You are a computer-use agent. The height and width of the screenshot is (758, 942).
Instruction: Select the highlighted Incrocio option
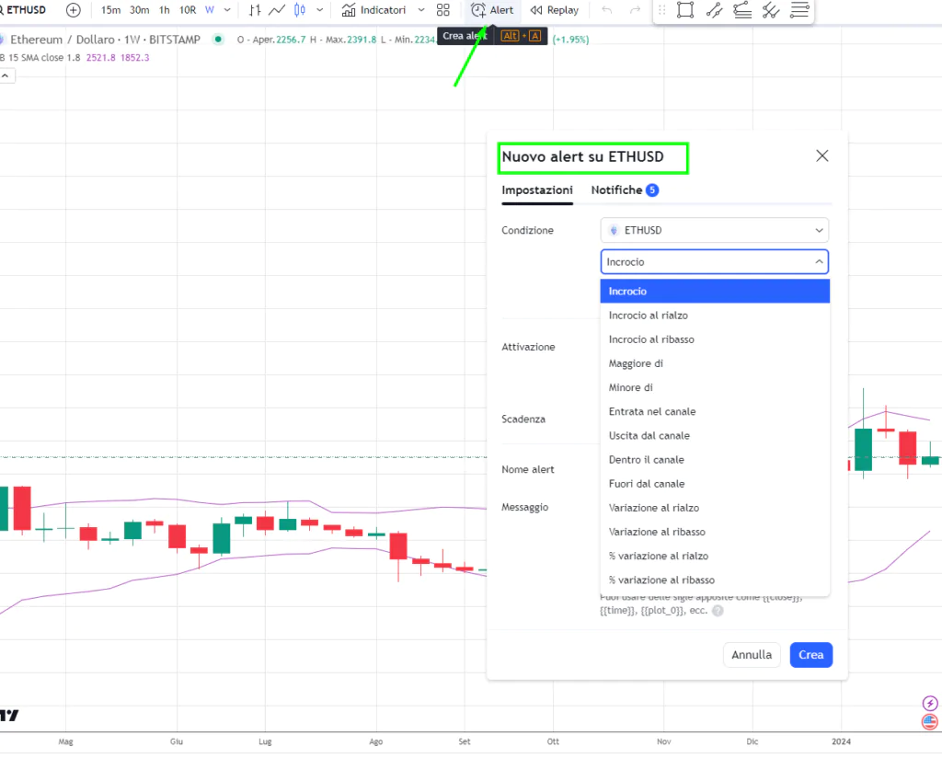pos(715,292)
